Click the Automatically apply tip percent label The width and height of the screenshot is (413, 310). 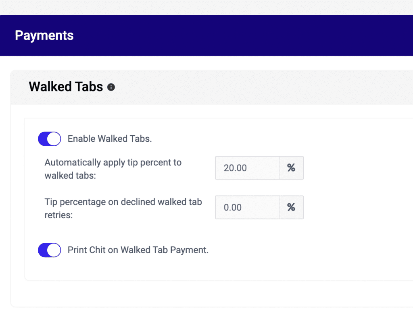click(113, 169)
